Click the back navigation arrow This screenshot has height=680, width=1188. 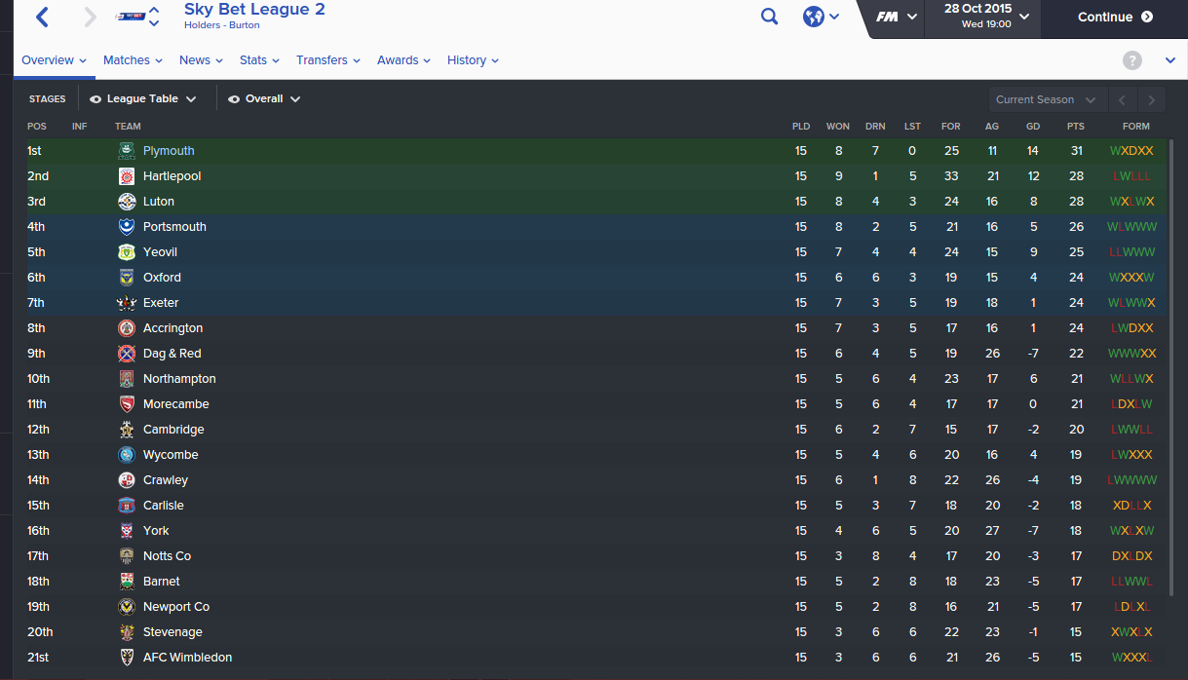(42, 17)
